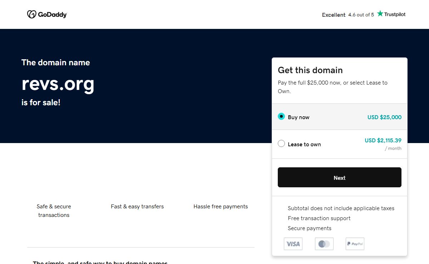
Task: Click the Visa payment icon
Action: tap(293, 244)
